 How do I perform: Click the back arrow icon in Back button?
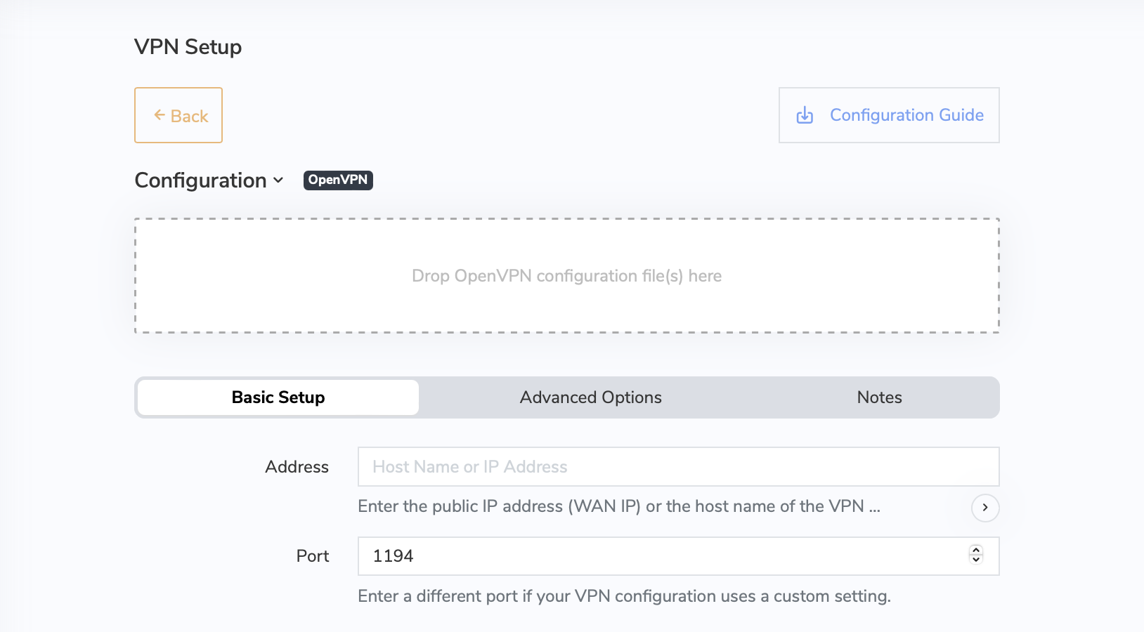point(160,114)
